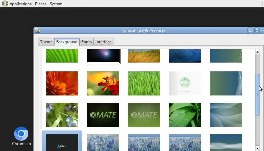Image resolution: width=264 pixels, height=151 pixels.
Task: Open the Applications menu
Action: (21, 4)
